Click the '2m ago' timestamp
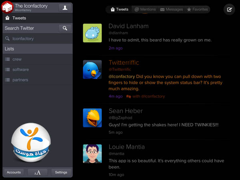This screenshot has height=180, width=240. (x=116, y=48)
